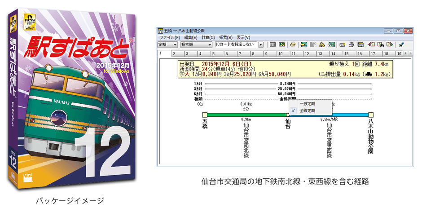Switch to route tab 19

click(400, 54)
